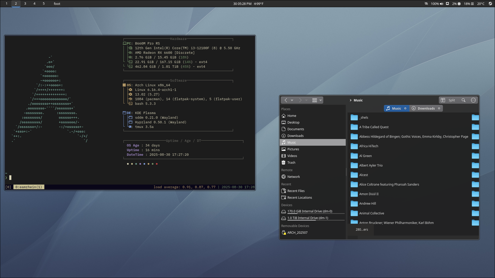Open the file search magnifier
Viewport: 495px width, 278px height.
click(x=464, y=100)
